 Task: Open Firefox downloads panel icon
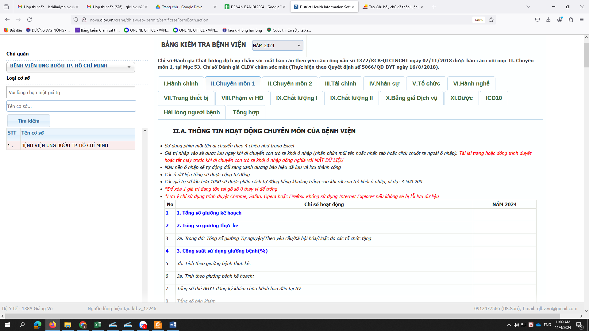click(548, 20)
